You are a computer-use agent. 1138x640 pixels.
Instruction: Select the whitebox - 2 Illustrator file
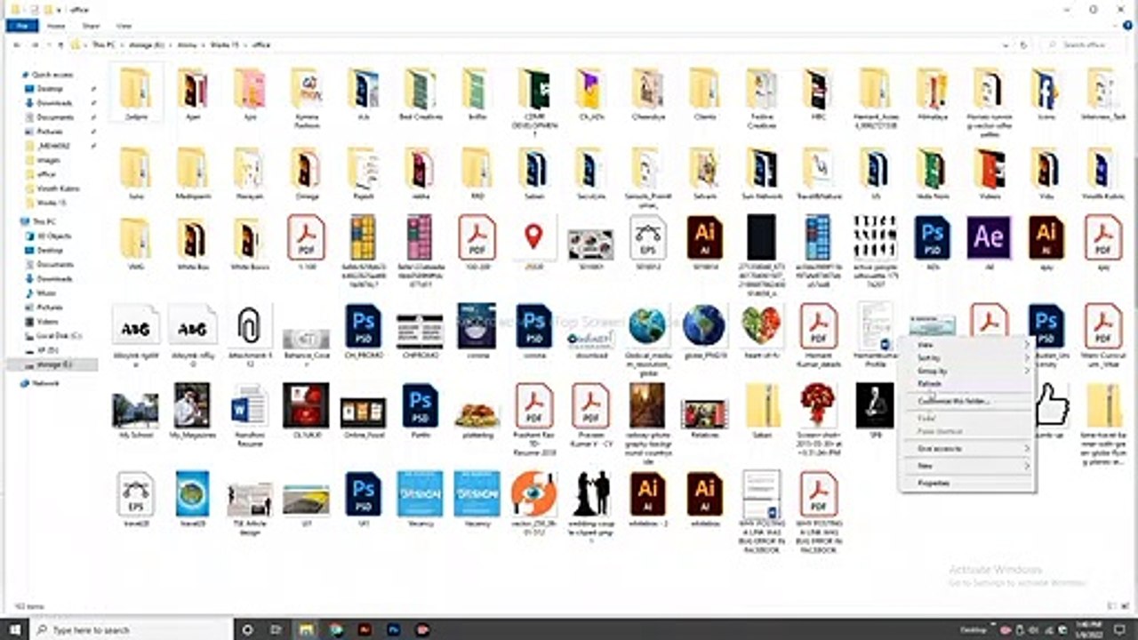point(647,500)
